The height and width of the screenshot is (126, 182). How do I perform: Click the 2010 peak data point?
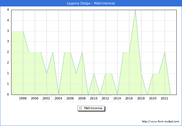[94, 74]
